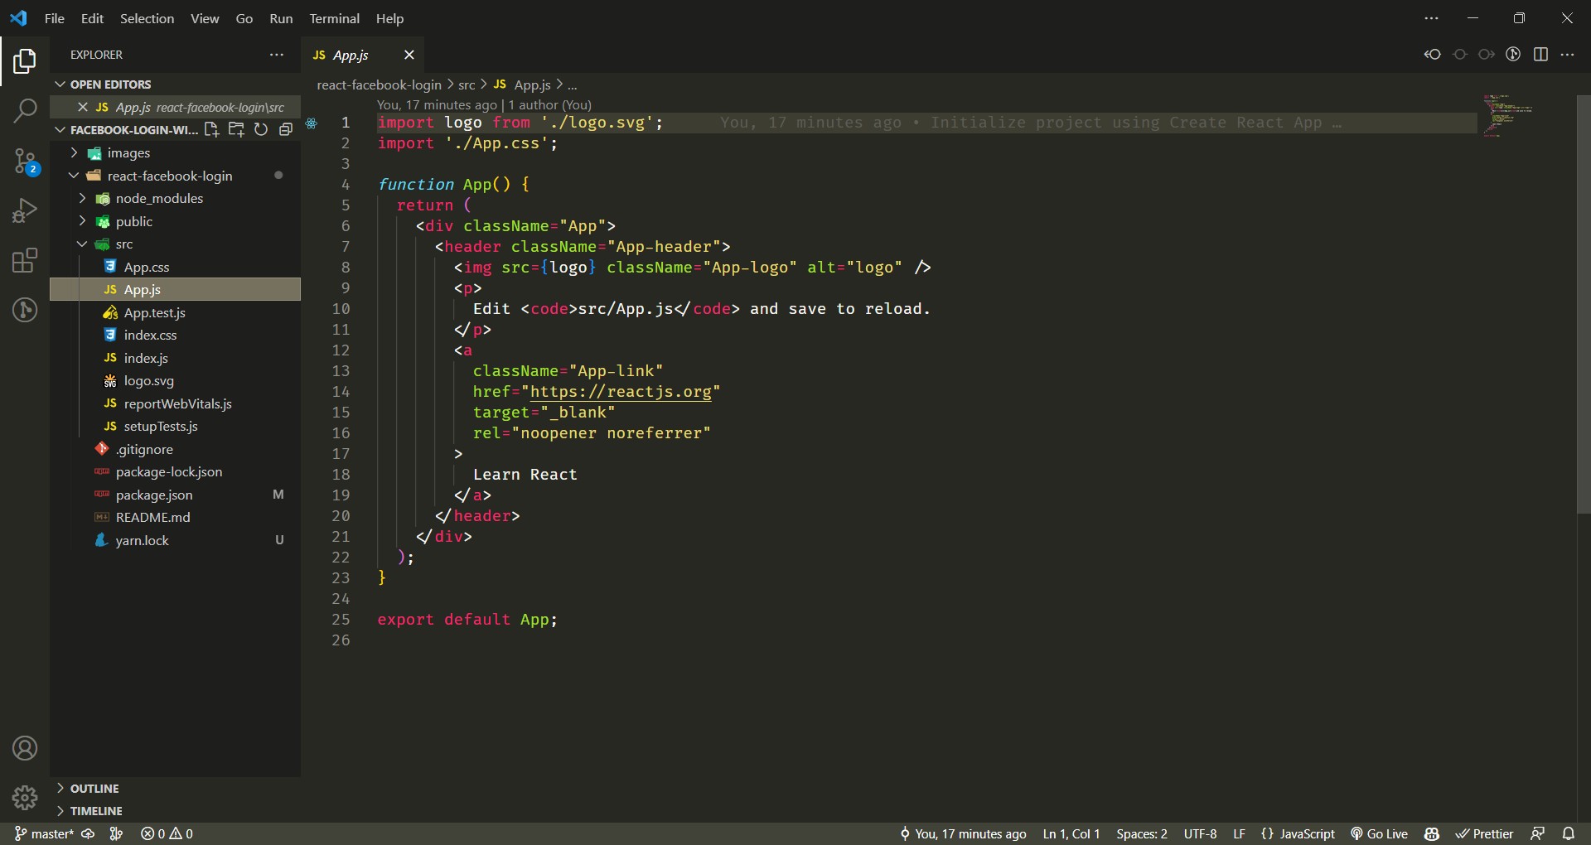
Task: Click the errors and warnings count
Action: pyautogui.click(x=167, y=833)
